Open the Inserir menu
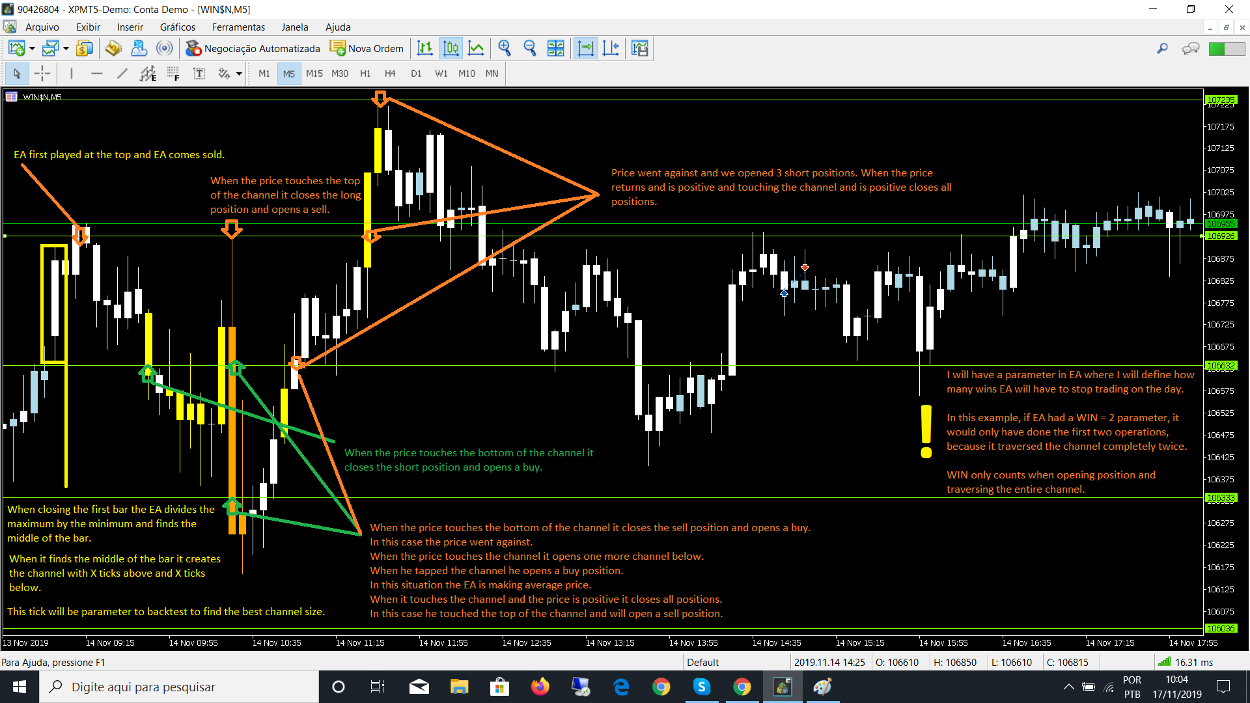This screenshot has height=703, width=1250. coord(130,27)
